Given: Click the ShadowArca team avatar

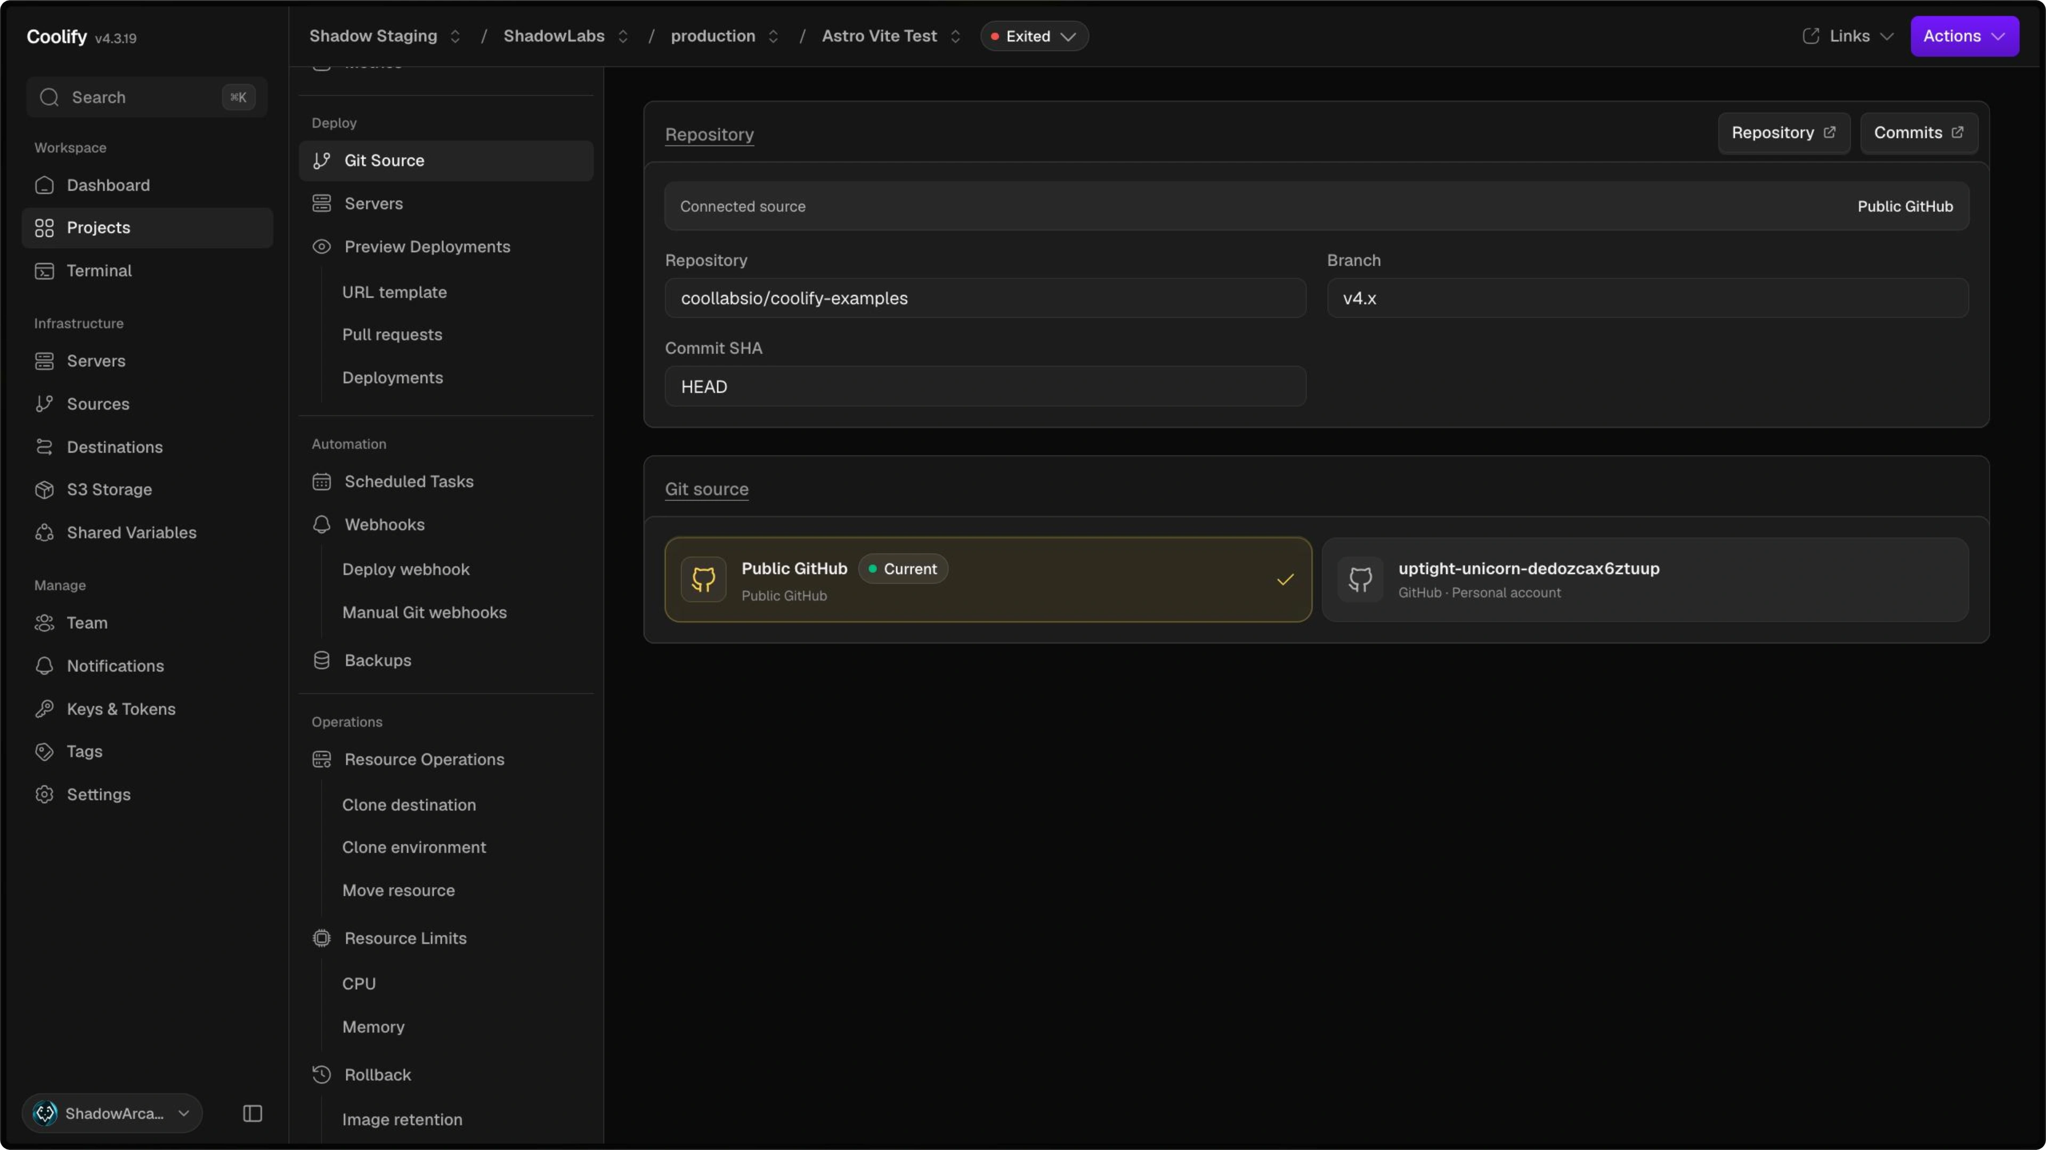Looking at the screenshot, I should tap(45, 1113).
